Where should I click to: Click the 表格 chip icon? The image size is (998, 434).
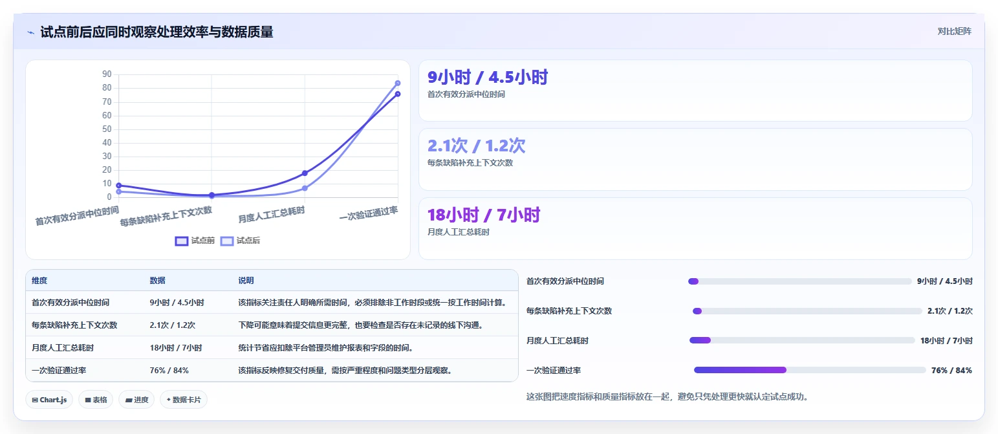click(88, 400)
